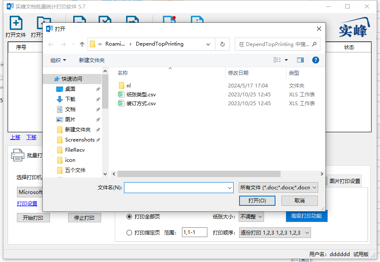Refresh the DependTopPrinting folder listing
Screen dimensions: 380x262
[223, 44]
